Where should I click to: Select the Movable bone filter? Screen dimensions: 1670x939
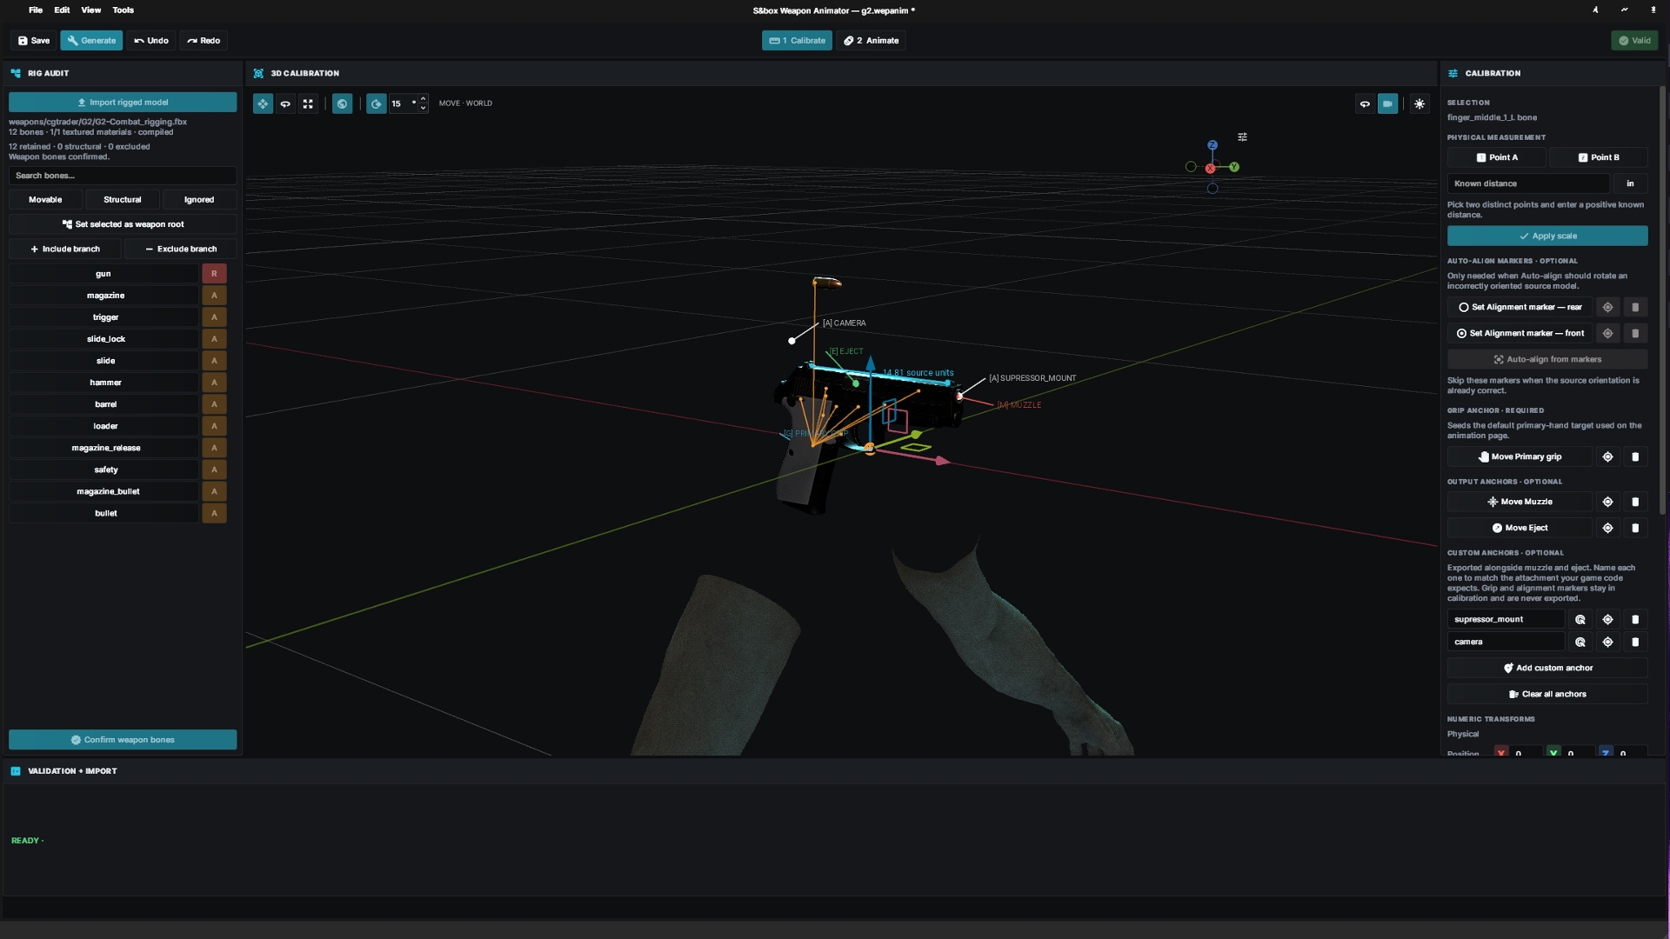coord(45,200)
